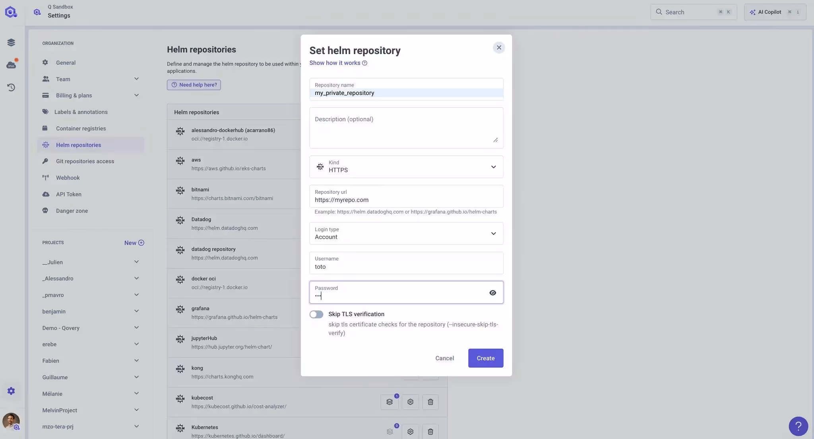Screen dimensions: 814x439
Task: Open Git repositories access settings
Action: (91, 161)
